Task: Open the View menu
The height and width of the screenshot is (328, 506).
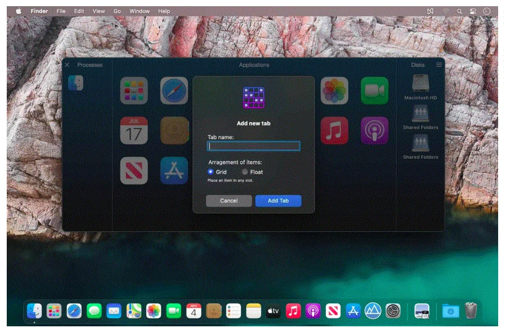Action: point(98,11)
